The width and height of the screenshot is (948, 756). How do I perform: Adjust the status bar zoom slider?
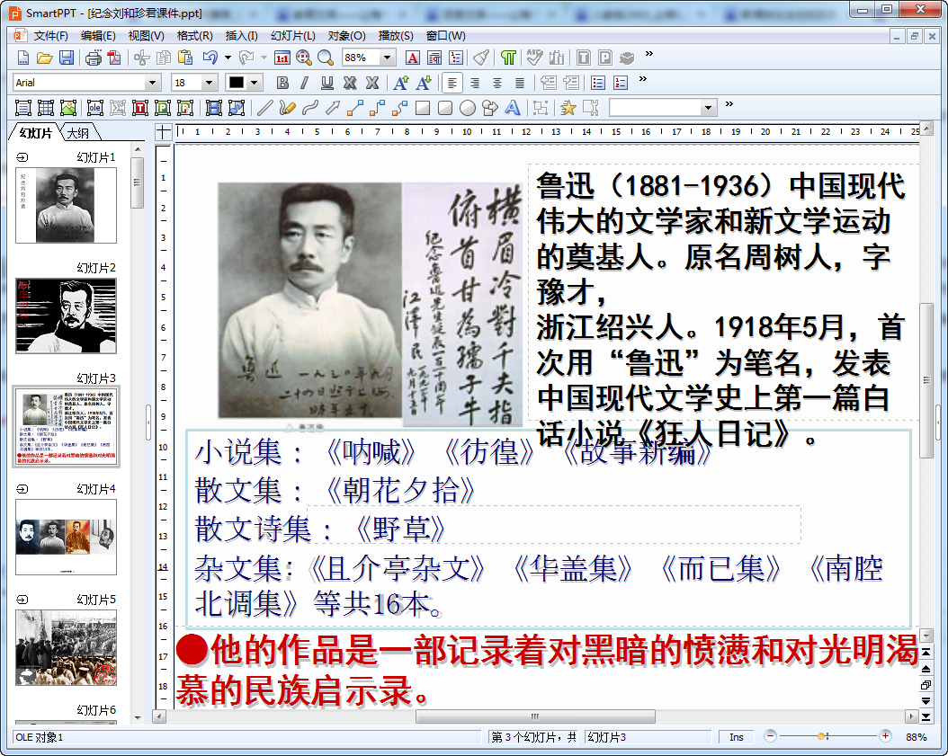(x=822, y=736)
